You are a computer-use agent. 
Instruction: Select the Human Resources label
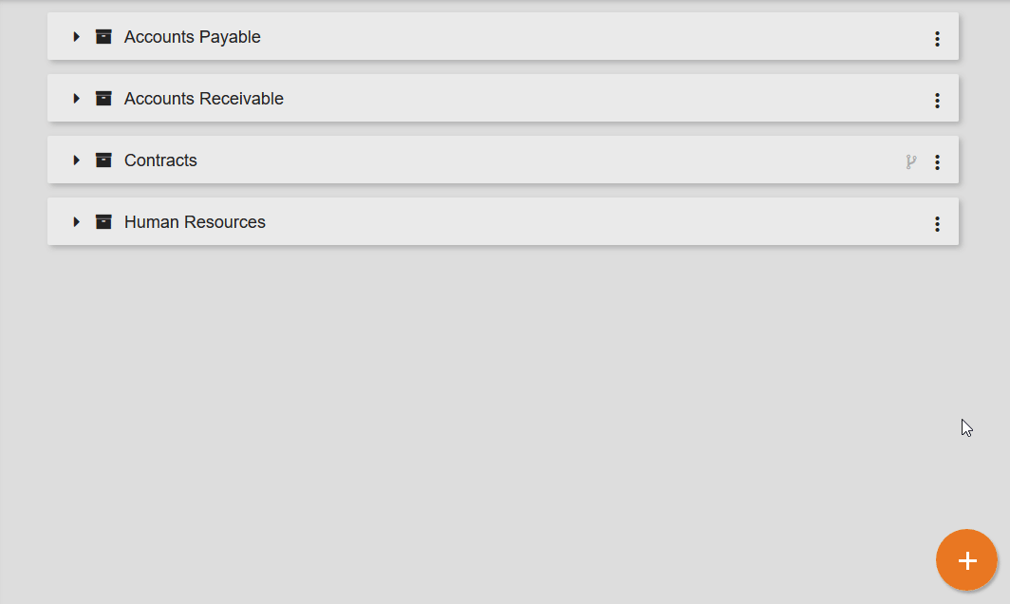[195, 222]
